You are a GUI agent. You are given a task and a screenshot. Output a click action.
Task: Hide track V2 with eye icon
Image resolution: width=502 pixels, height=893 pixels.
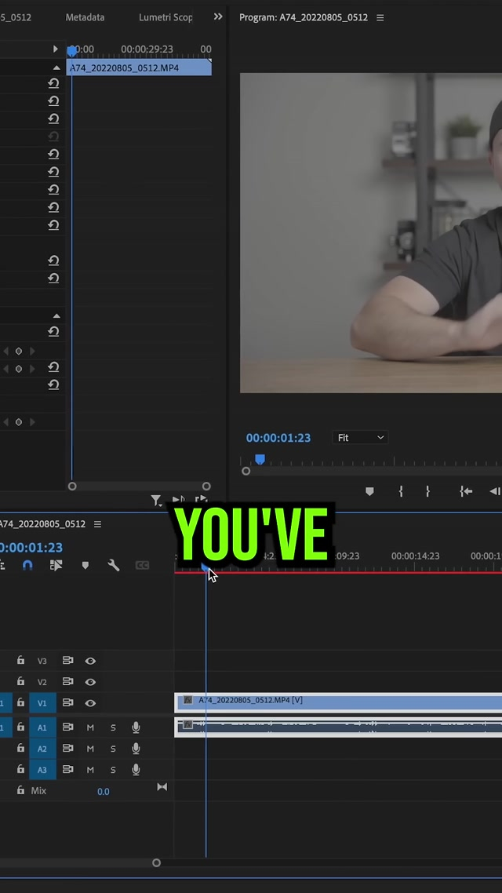pyautogui.click(x=90, y=682)
